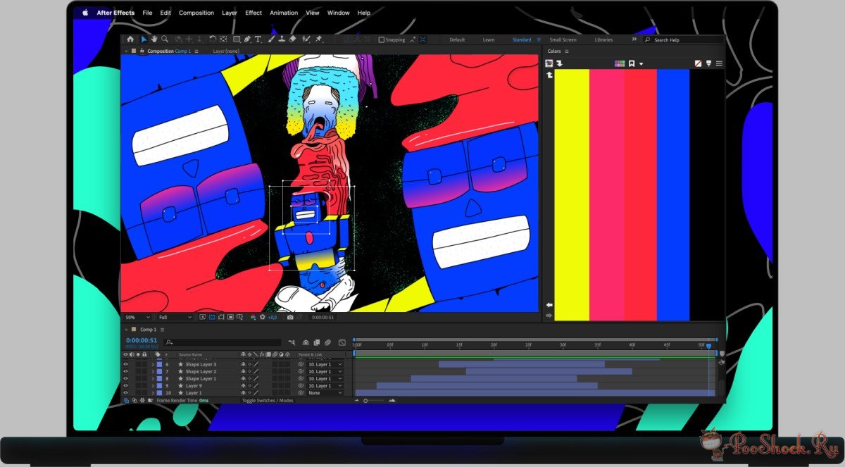Pick the Hand tool
Image resolution: width=845 pixels, height=467 pixels.
pyautogui.click(x=154, y=39)
